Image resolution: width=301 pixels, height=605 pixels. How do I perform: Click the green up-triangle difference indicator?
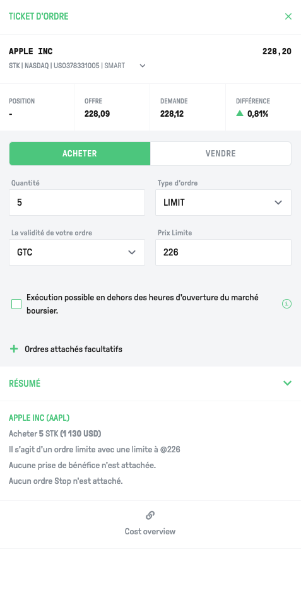(x=240, y=114)
